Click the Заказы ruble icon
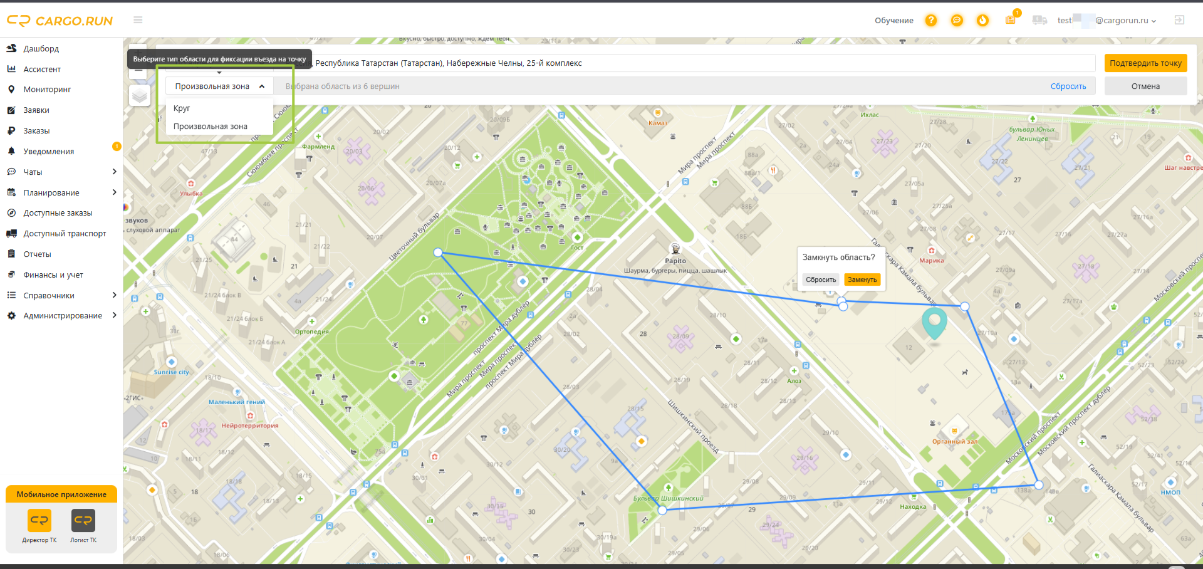The height and width of the screenshot is (569, 1203). point(11,131)
